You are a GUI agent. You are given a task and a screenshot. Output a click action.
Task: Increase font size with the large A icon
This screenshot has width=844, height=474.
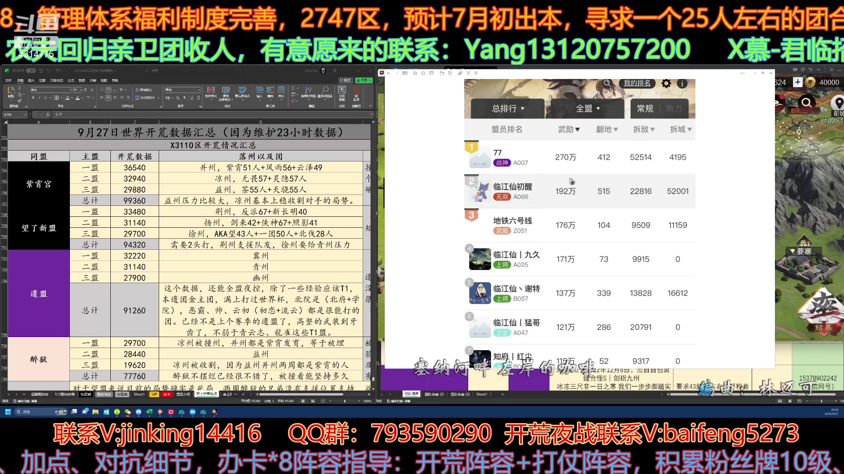click(85, 90)
